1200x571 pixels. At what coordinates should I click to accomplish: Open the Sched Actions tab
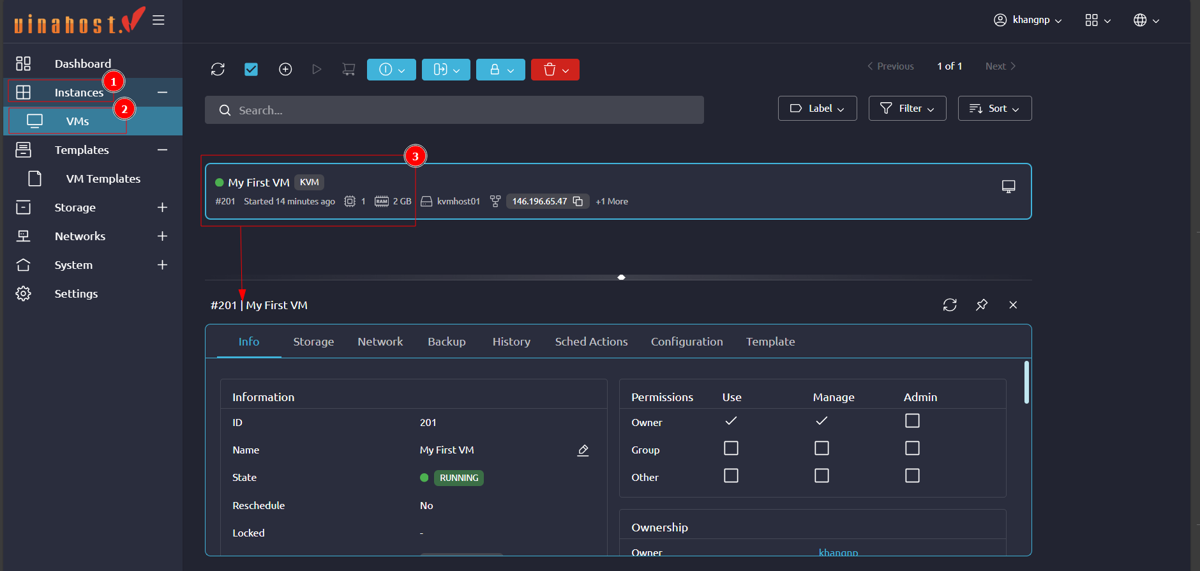[x=591, y=342]
